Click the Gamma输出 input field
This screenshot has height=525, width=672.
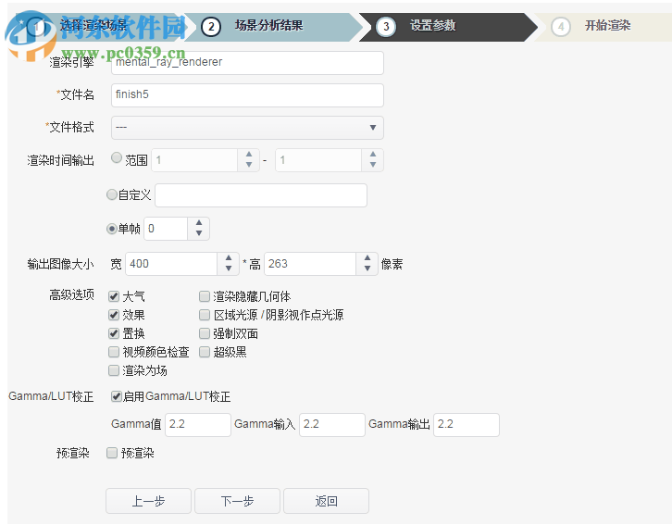[x=467, y=425]
